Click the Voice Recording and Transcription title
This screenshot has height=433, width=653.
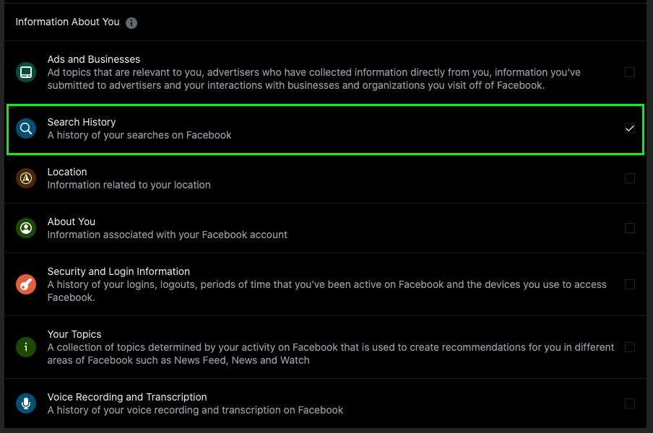click(127, 397)
